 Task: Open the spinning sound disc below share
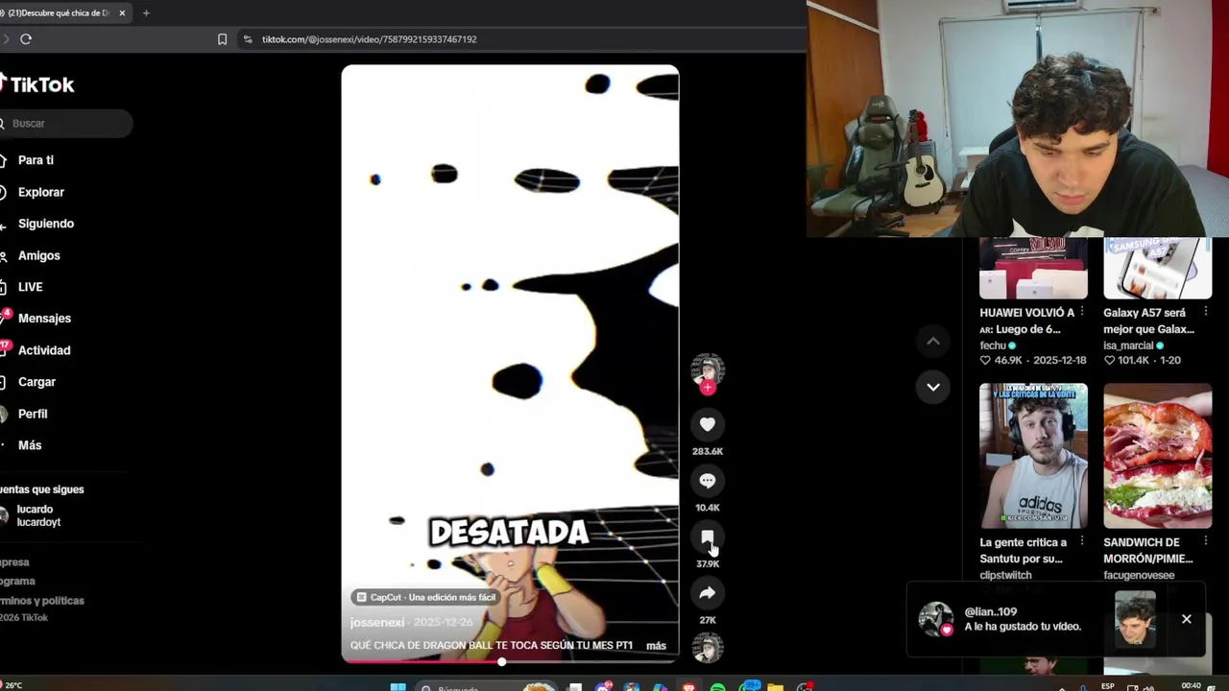(708, 649)
